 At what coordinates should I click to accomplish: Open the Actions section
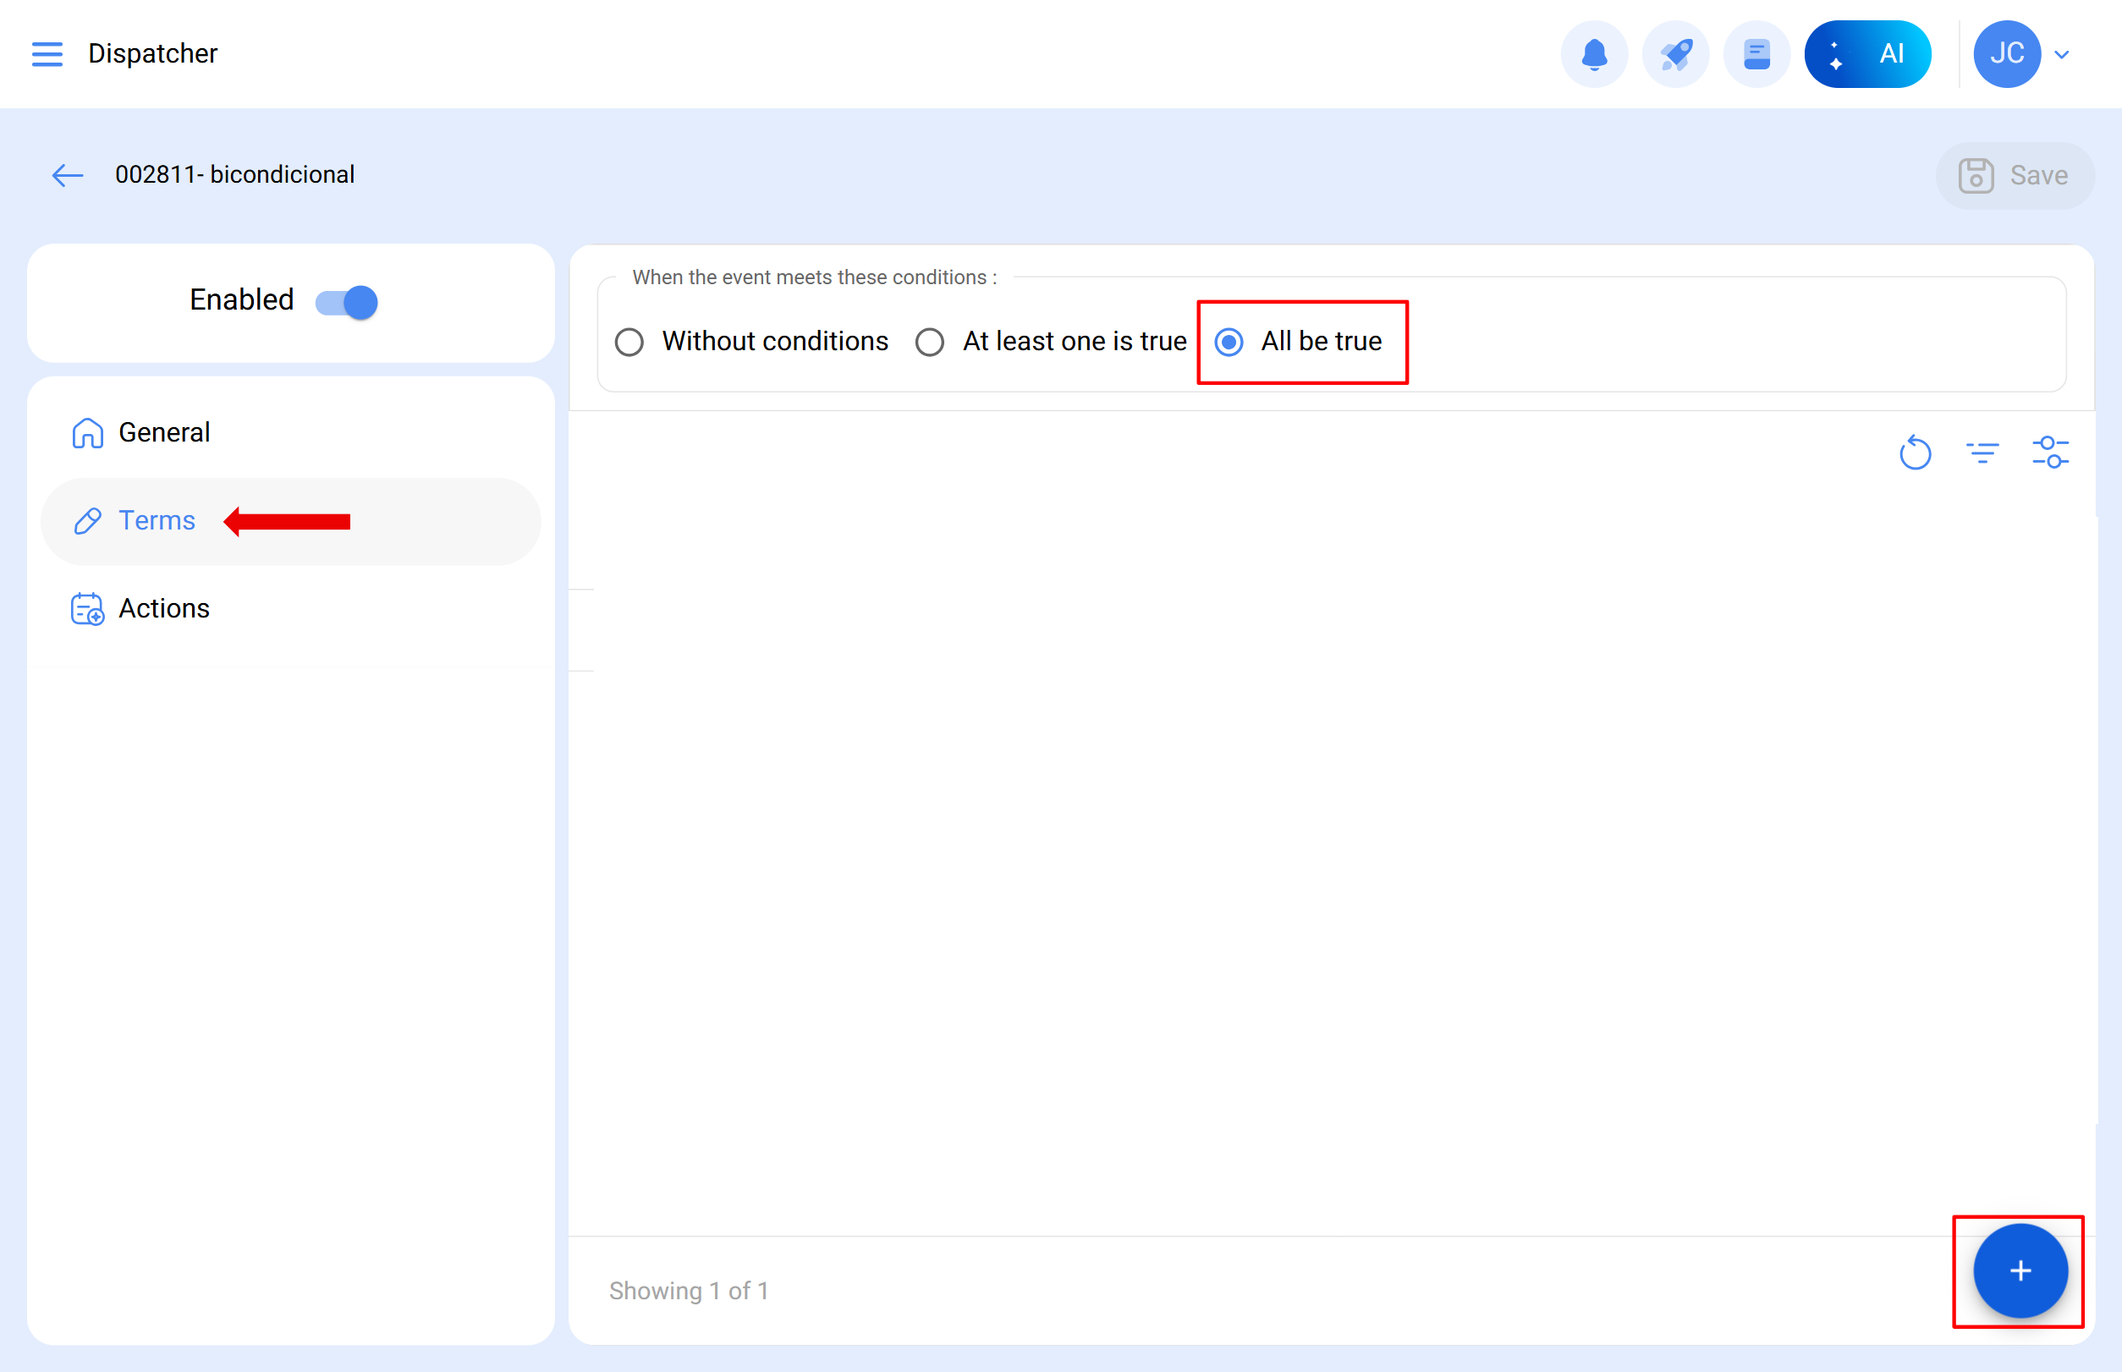coord(164,607)
